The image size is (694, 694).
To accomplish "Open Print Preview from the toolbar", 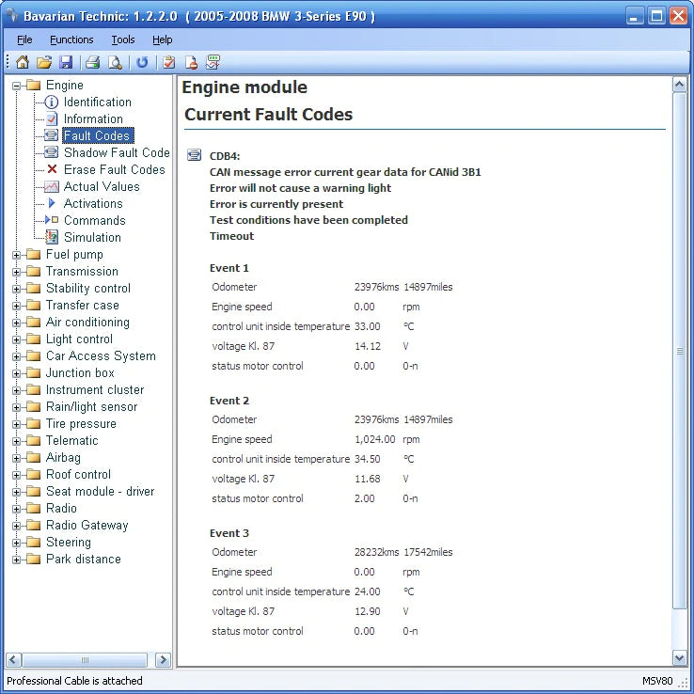I will click(x=115, y=63).
